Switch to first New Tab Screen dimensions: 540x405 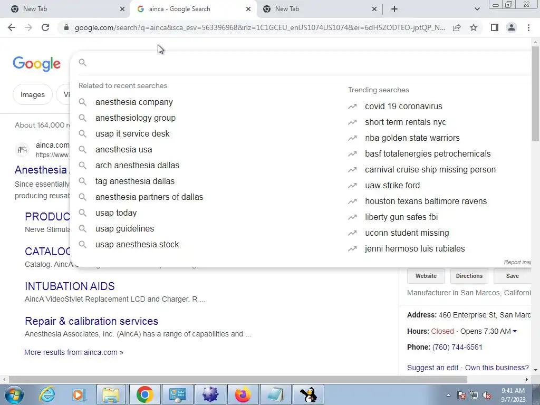coord(65,9)
